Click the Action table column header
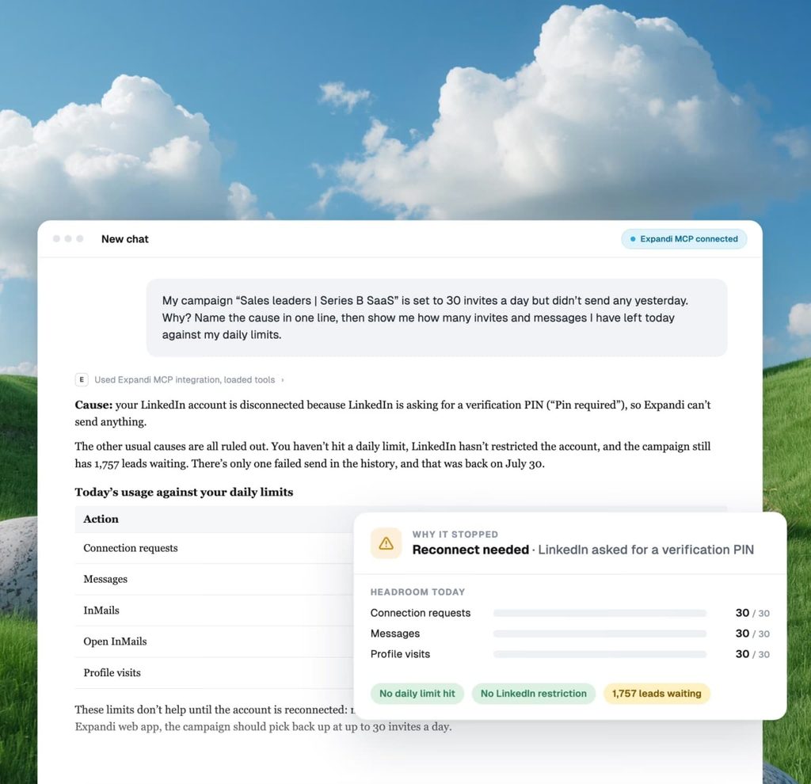This screenshot has width=811, height=784. pos(101,519)
